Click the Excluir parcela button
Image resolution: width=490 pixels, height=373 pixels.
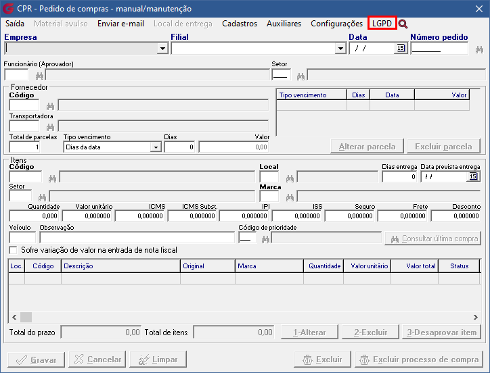443,147
